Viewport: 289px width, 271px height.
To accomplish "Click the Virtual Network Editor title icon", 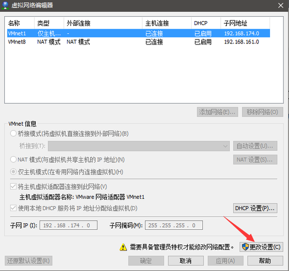I will coord(5,5).
